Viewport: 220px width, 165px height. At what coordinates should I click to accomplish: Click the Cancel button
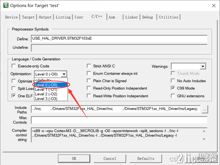(x=110, y=159)
